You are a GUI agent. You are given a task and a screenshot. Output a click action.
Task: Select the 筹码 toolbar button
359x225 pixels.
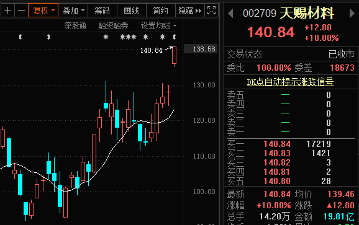[x=102, y=11]
